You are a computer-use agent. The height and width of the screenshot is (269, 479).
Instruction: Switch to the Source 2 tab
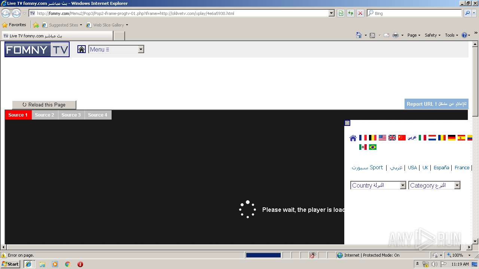tap(45, 115)
